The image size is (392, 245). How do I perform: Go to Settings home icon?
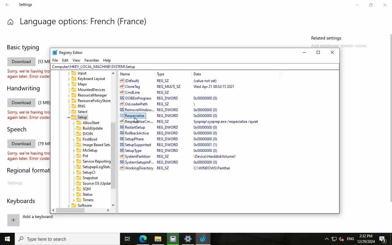coord(10,22)
